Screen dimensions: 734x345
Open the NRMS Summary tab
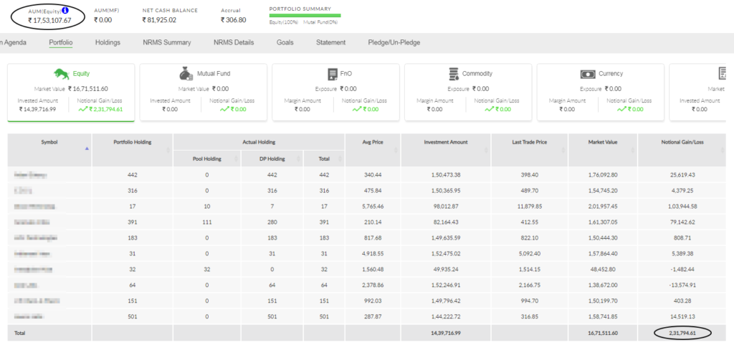[167, 42]
